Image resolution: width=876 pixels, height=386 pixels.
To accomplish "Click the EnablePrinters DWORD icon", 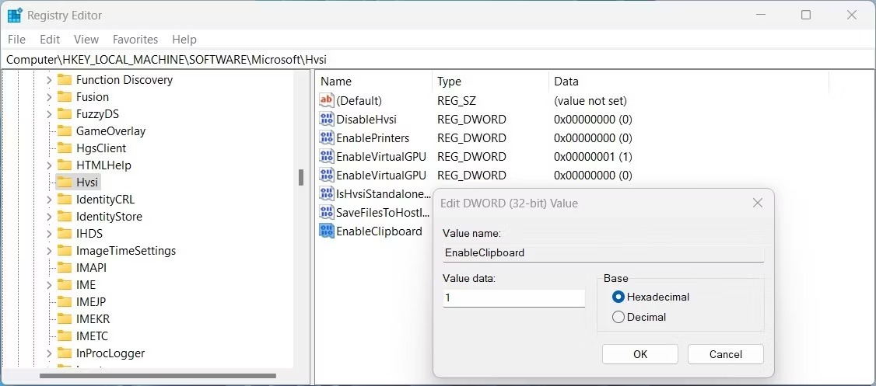I will [326, 137].
